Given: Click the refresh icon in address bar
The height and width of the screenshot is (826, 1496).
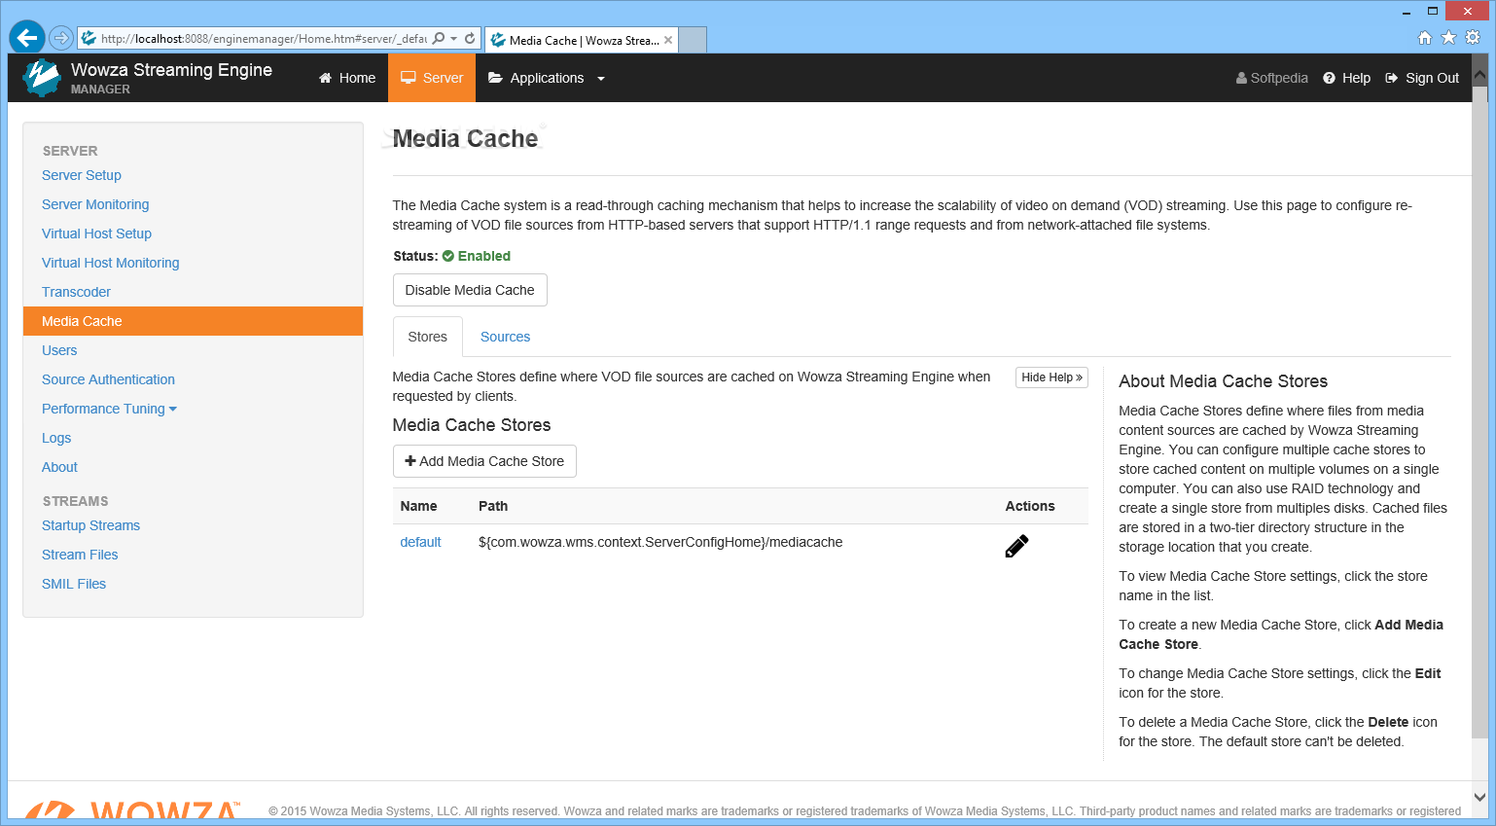Looking at the screenshot, I should (x=470, y=38).
